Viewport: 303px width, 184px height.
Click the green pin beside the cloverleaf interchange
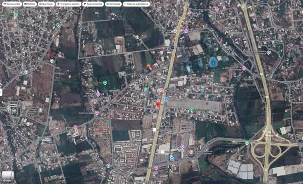(x=247, y=143)
